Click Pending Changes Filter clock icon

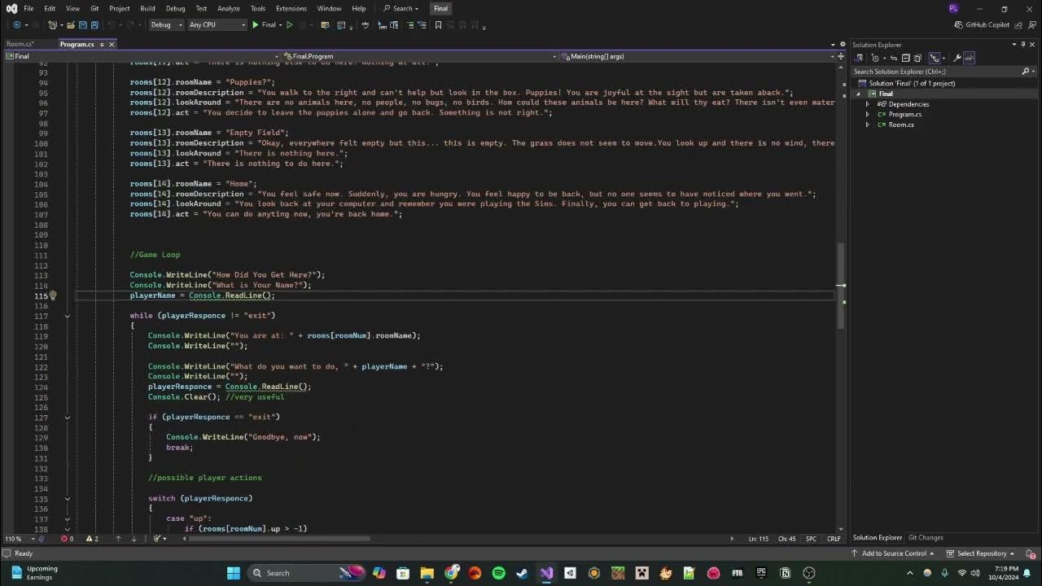click(875, 58)
